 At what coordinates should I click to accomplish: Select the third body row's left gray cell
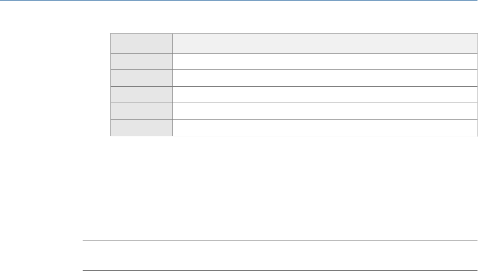tap(142, 95)
